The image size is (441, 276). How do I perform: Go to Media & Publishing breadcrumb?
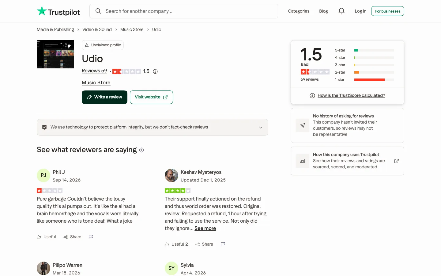(x=55, y=29)
